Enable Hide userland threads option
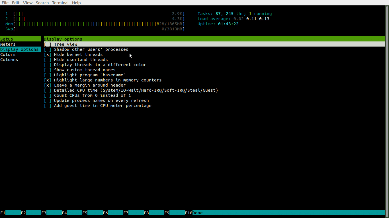 [x=48, y=60]
